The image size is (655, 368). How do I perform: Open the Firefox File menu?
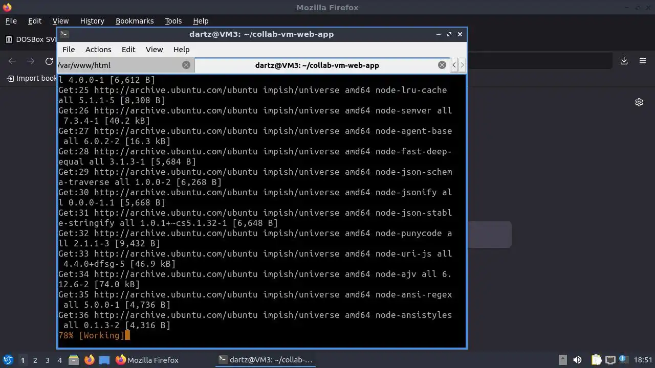click(x=11, y=21)
